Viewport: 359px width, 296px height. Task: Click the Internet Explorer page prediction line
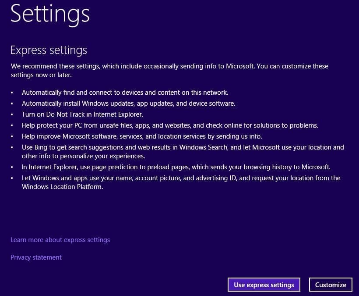pyautogui.click(x=176, y=167)
